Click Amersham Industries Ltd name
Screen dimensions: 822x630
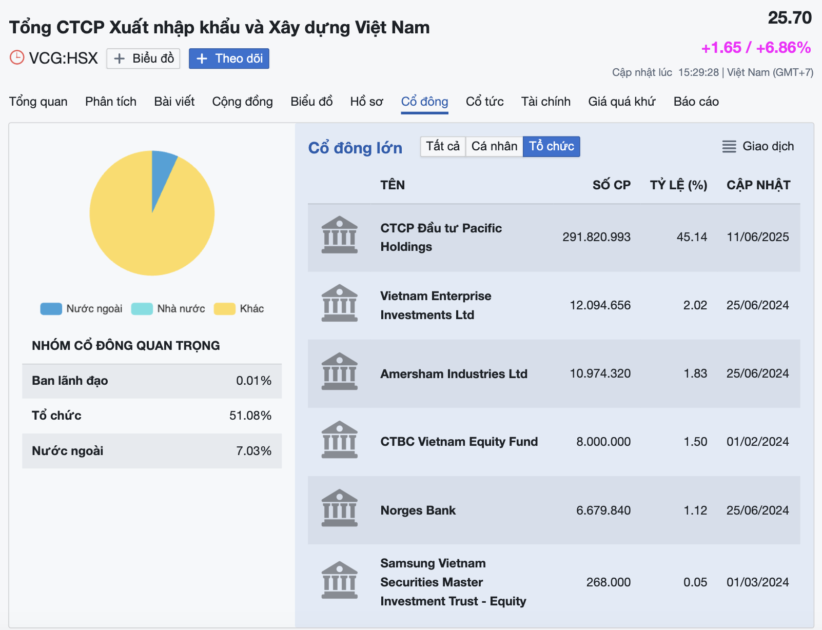tap(454, 374)
